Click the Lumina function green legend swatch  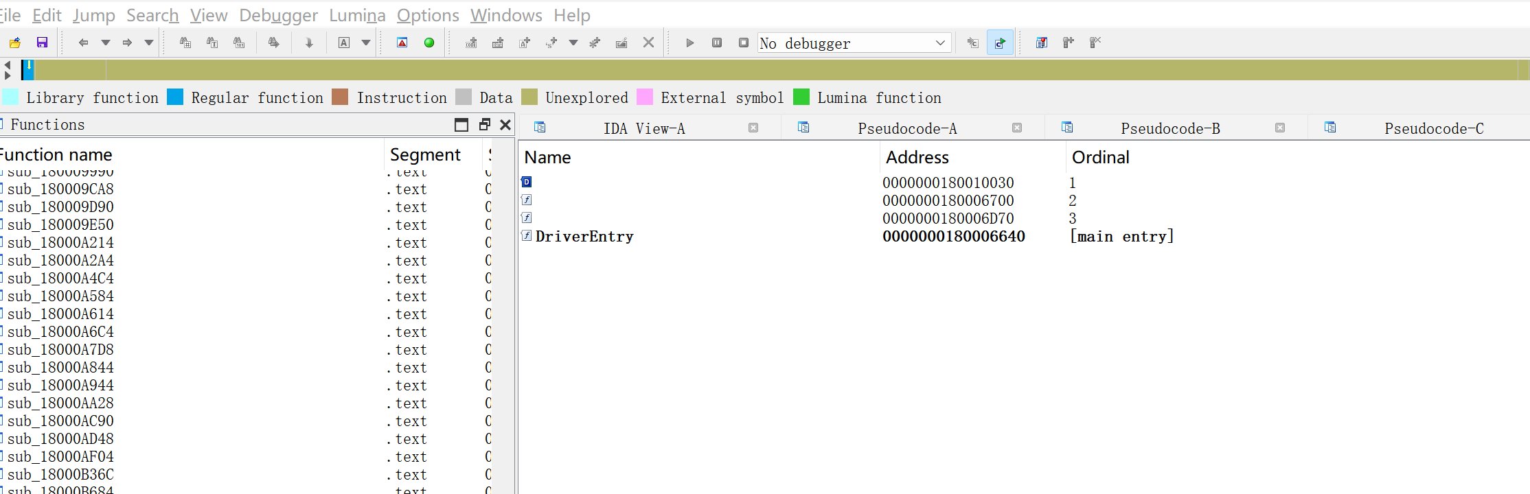(x=801, y=97)
